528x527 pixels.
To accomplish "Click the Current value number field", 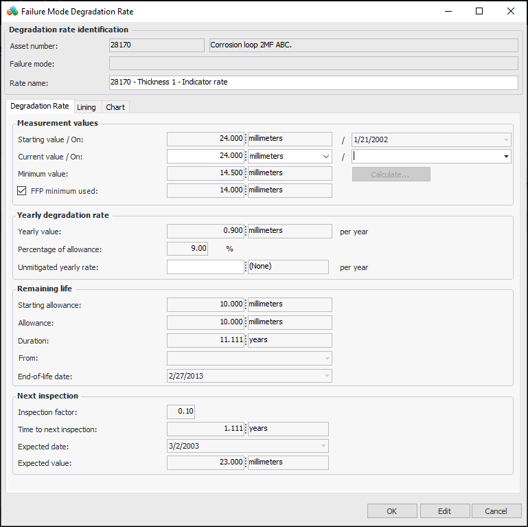I will (x=205, y=157).
